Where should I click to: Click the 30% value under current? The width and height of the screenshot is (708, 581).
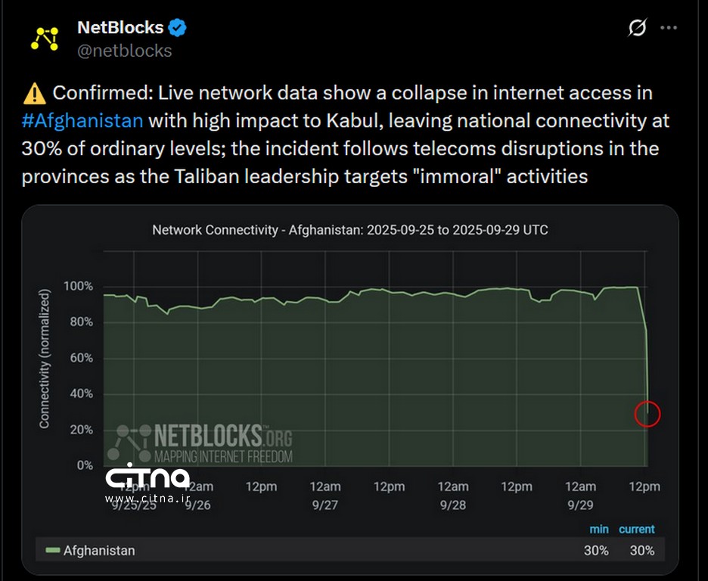click(641, 550)
